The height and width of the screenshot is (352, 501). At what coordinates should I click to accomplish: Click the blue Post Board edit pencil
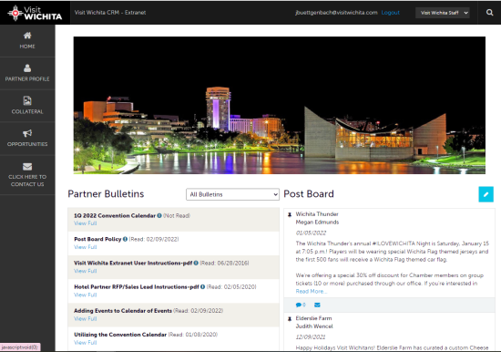pyautogui.click(x=486, y=194)
